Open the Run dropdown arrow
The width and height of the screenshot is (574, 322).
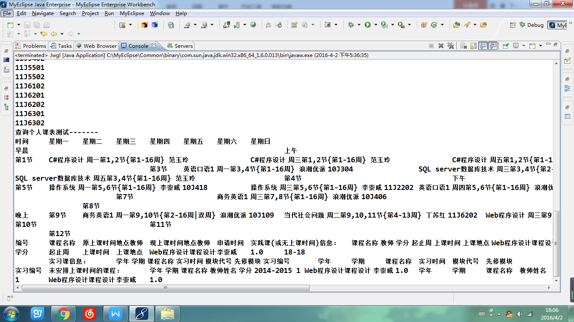[x=376, y=25]
